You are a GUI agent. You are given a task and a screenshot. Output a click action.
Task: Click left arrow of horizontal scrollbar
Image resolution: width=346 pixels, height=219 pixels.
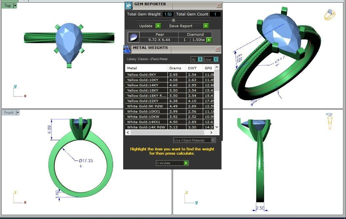128,133
